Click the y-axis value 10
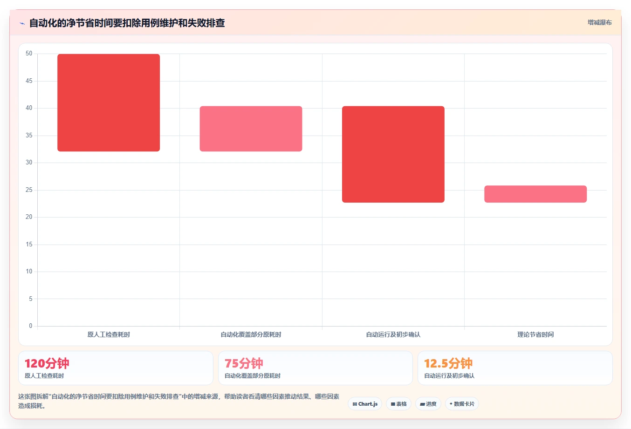This screenshot has width=631, height=429. [29, 271]
